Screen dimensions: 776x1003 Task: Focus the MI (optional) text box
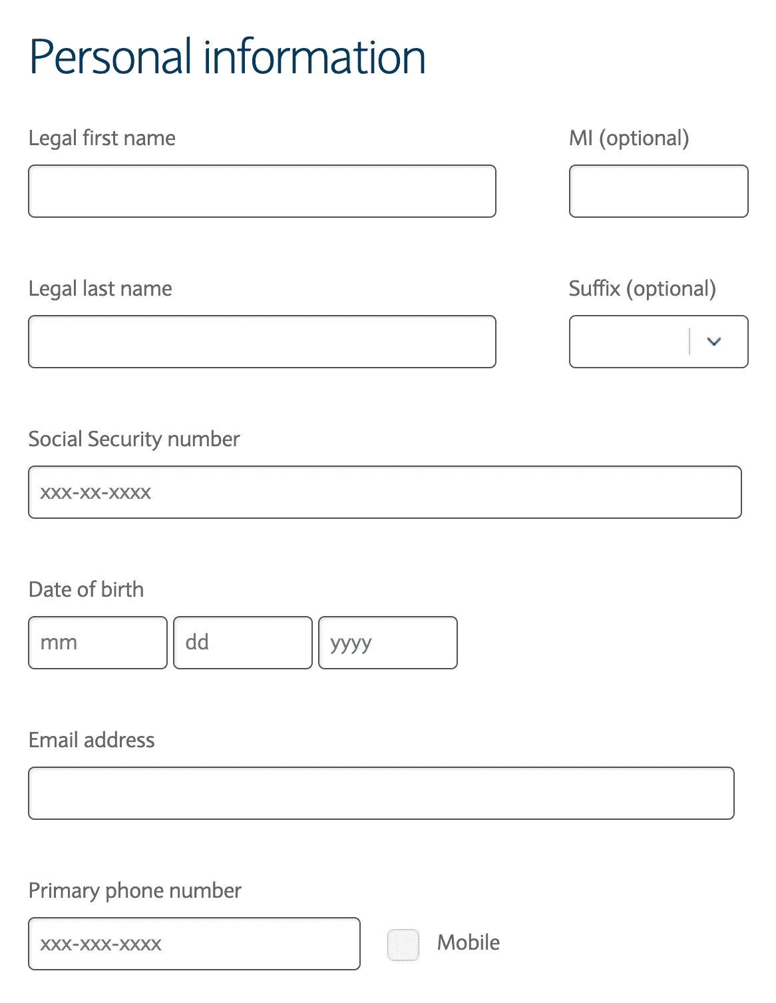tap(658, 191)
